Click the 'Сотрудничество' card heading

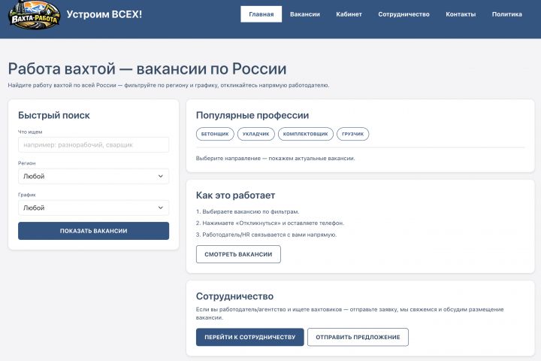click(x=234, y=296)
